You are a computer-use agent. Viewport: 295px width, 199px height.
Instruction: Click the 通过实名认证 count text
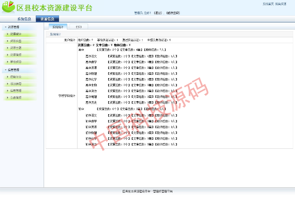133,40
